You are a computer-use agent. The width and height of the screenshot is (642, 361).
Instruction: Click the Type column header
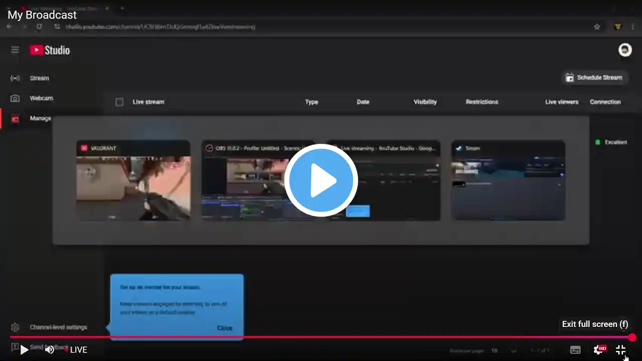pos(311,102)
